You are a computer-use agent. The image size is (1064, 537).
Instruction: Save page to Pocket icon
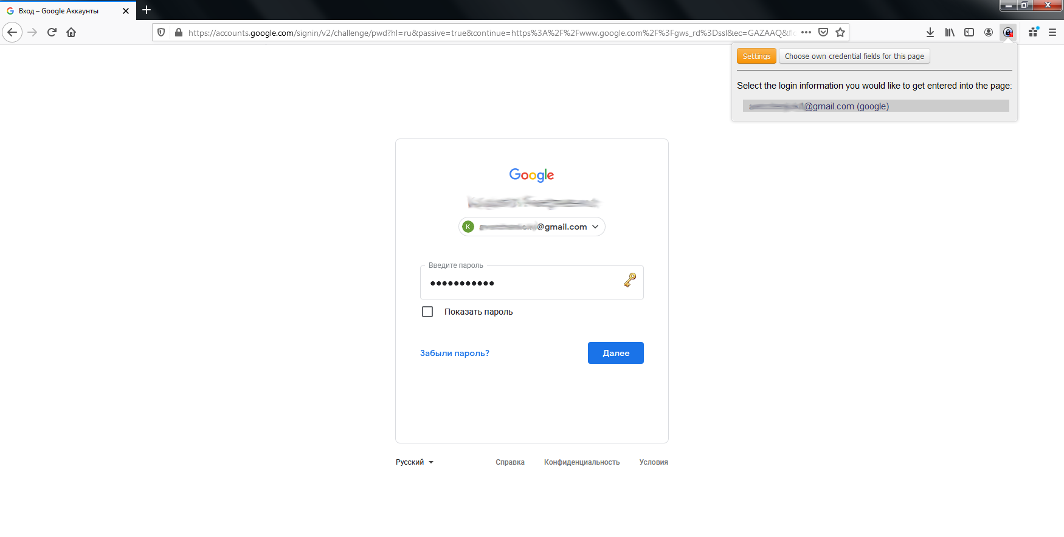pyautogui.click(x=823, y=32)
